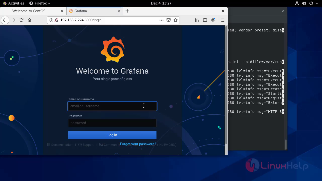Open Firefox account icon

tap(213, 20)
